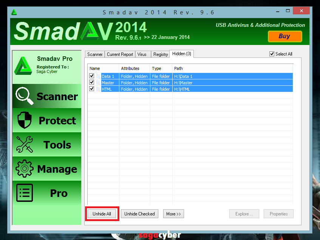Viewport: 320px width, 240px height.
Task: Expand options with the More >> button
Action: [x=173, y=214]
